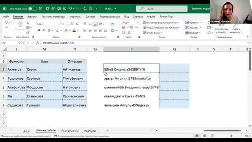Toggle italic К formatting
252x142 pixels.
pos(44,30)
